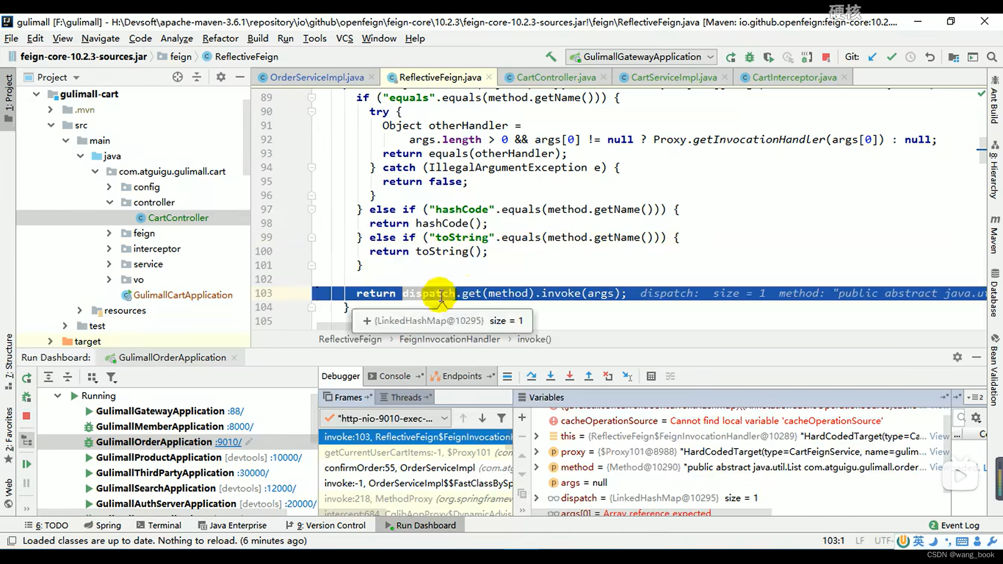This screenshot has width=1003, height=564.
Task: Click the Debug bug icon in top toolbar
Action: pos(750,57)
